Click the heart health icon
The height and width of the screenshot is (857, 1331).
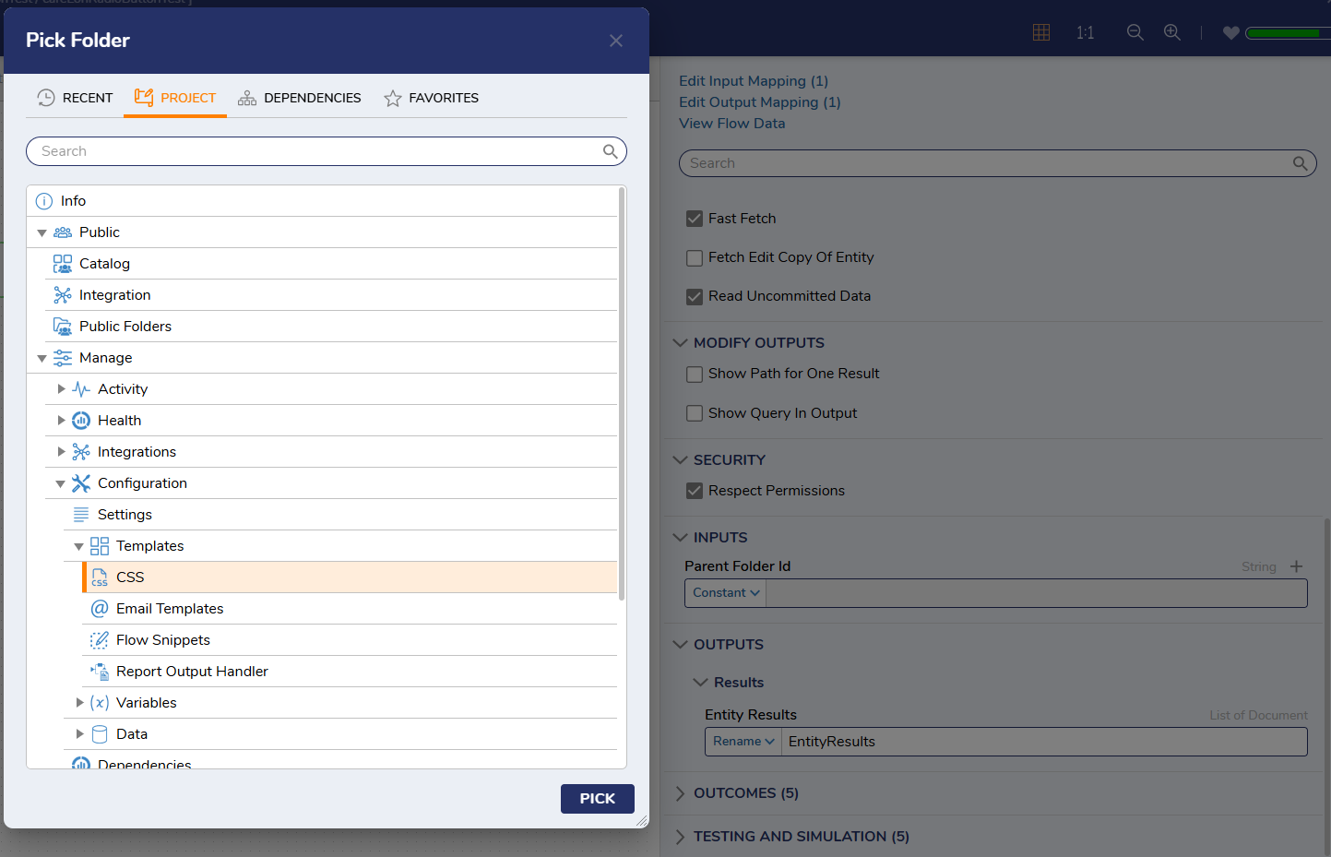point(1230,33)
